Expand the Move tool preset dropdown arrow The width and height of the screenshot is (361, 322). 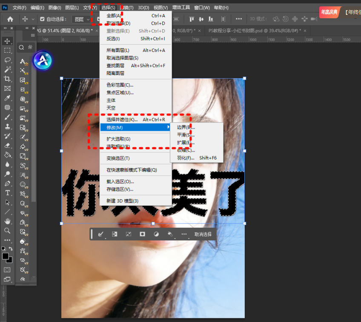[33, 19]
